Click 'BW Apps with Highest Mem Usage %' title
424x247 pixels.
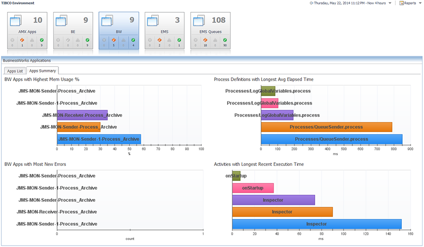point(42,79)
